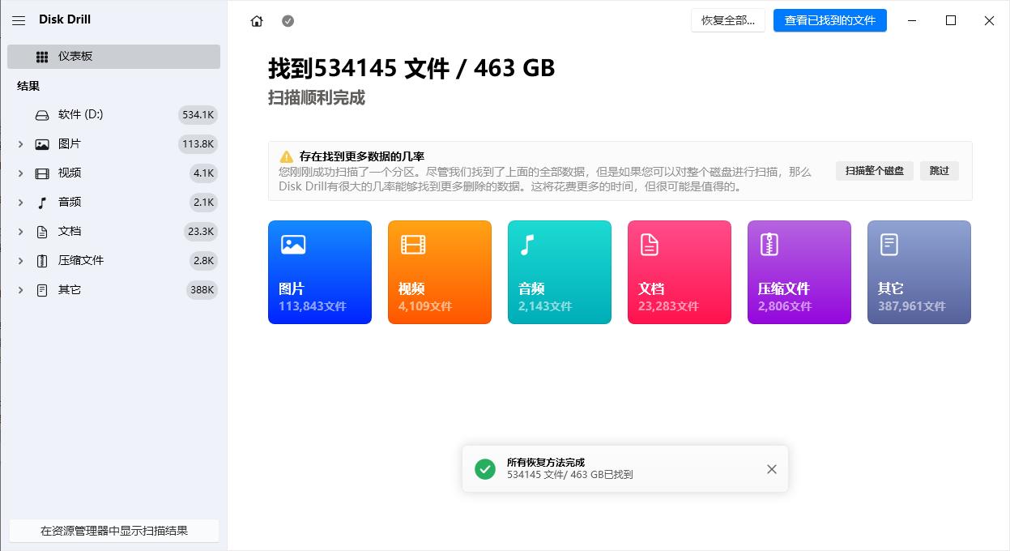Viewport: 1010px width, 551px height.
Task: Click the checkmark scan status icon beside home
Action: click(288, 21)
